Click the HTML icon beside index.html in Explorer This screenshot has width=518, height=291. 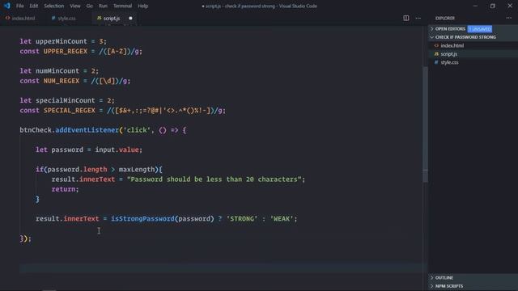(436, 45)
